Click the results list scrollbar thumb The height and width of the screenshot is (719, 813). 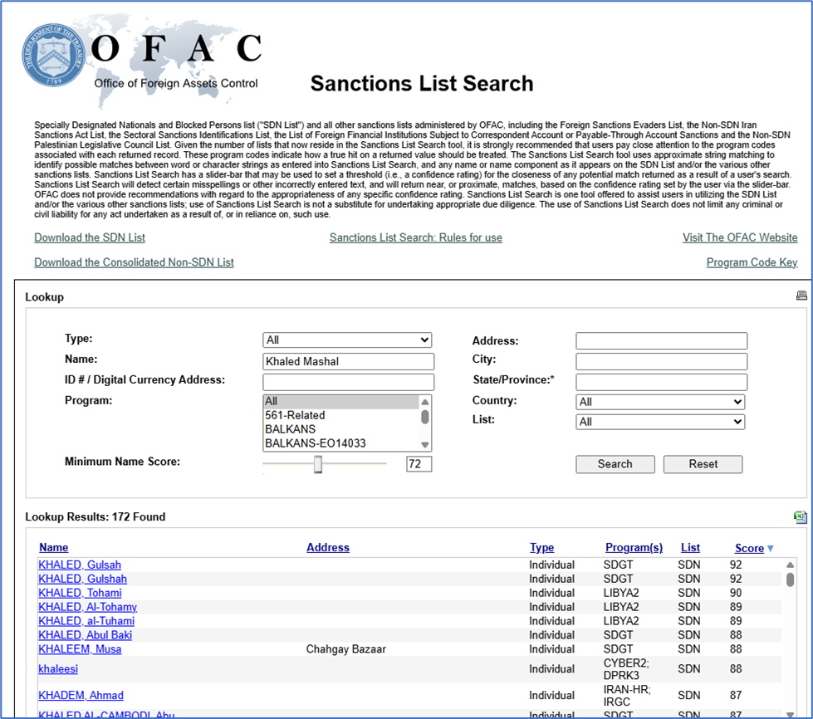click(x=790, y=579)
